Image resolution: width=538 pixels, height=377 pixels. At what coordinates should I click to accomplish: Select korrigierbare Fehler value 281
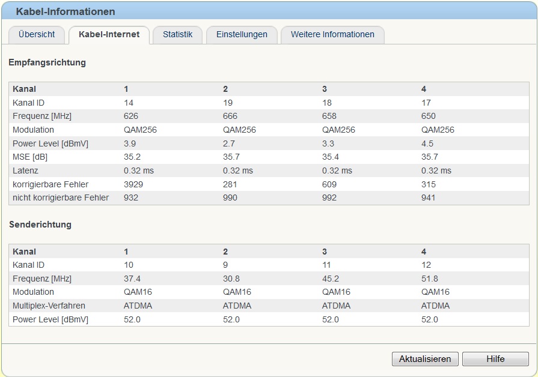tap(230, 184)
